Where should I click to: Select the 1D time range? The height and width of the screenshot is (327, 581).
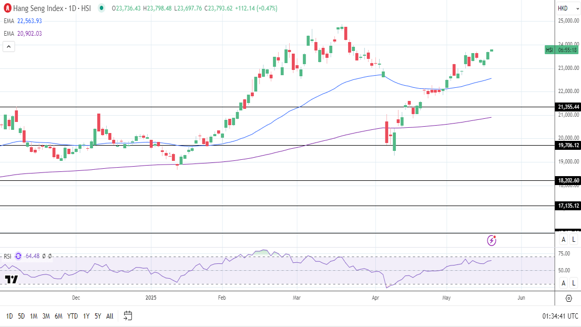9,316
